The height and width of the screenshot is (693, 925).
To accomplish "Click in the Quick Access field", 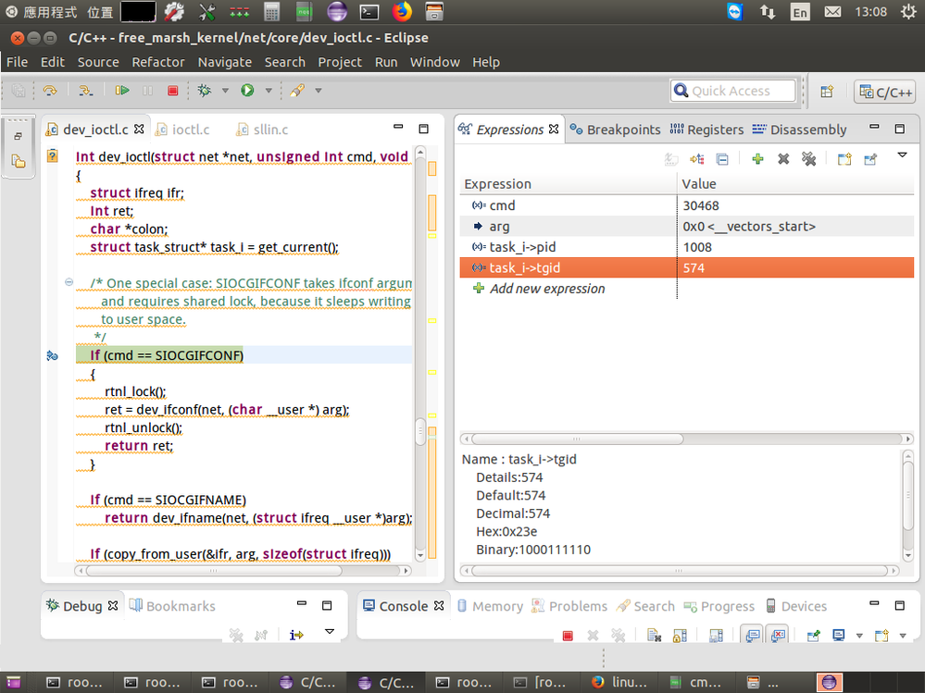I will (x=732, y=91).
